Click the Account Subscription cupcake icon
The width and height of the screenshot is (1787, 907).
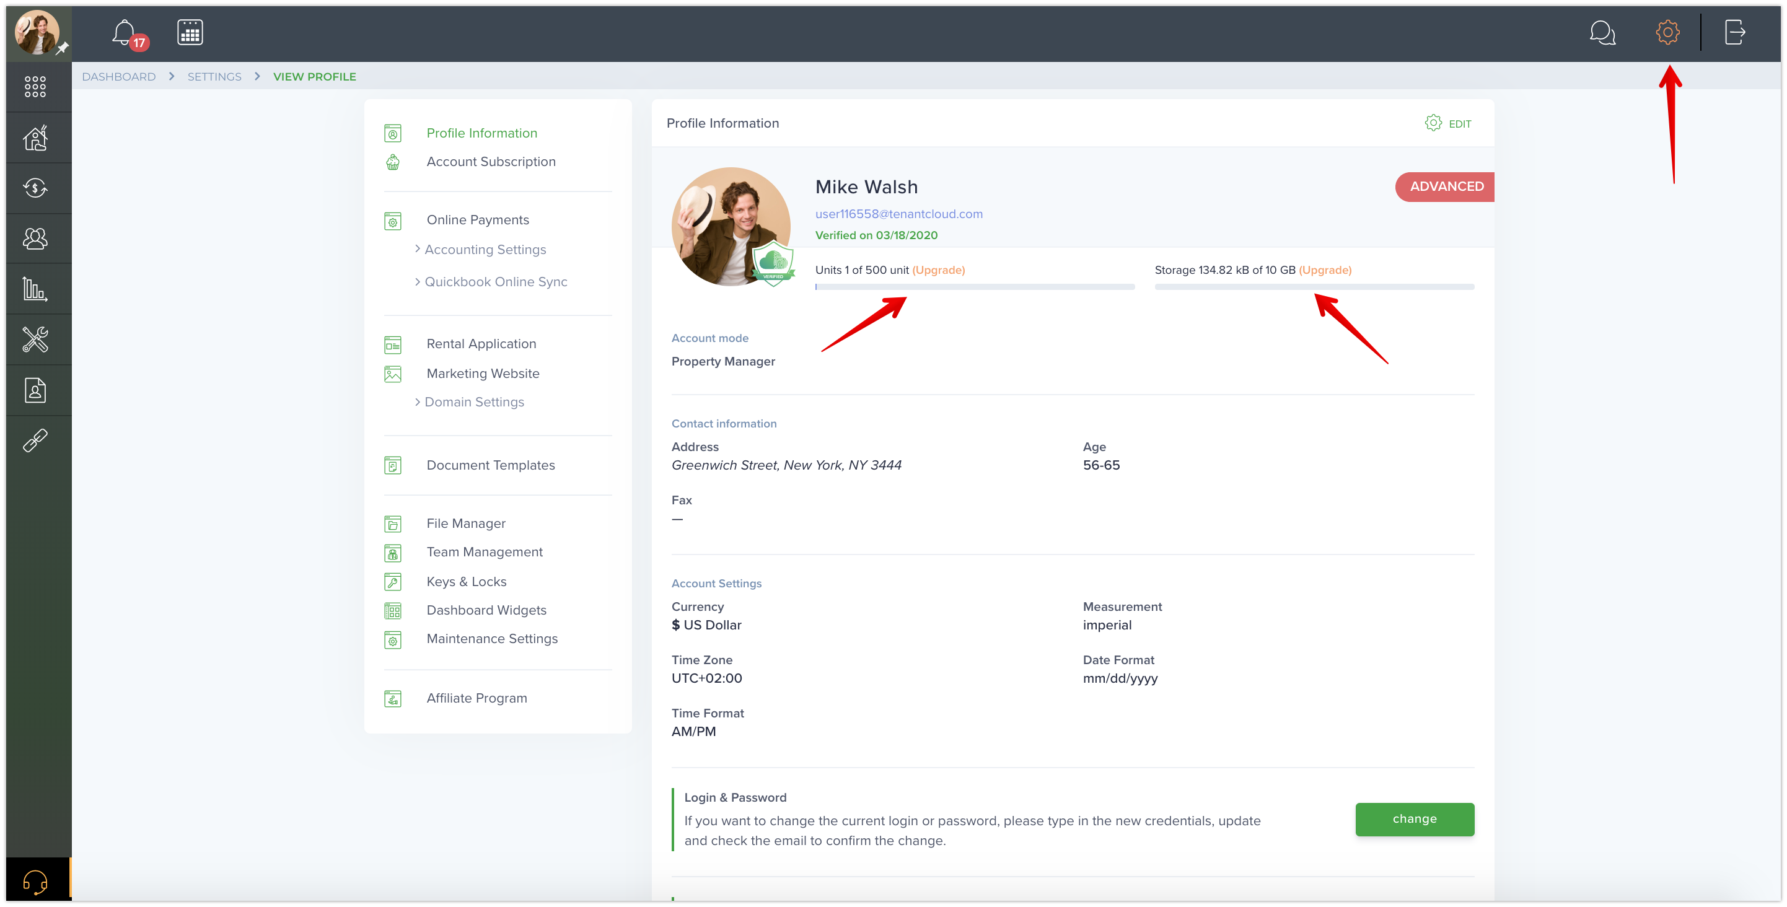click(x=393, y=162)
